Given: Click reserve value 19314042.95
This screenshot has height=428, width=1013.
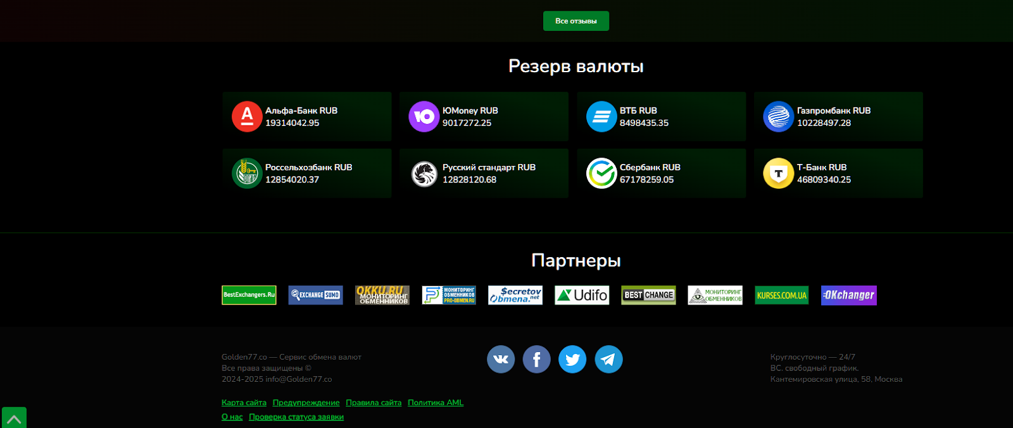Looking at the screenshot, I should [x=293, y=123].
